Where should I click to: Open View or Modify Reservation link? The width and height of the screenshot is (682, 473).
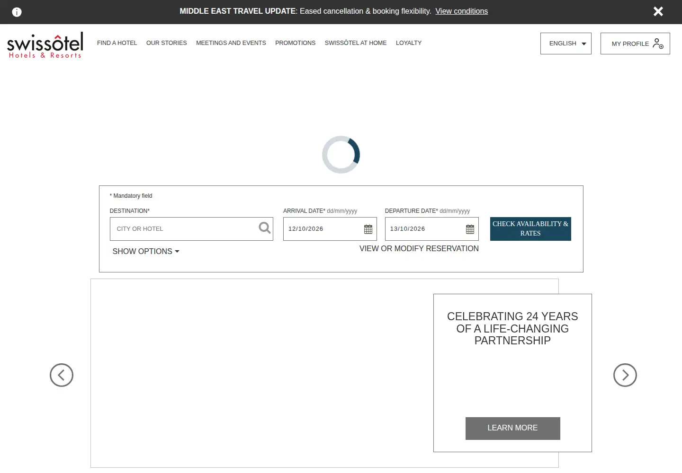tap(419, 249)
